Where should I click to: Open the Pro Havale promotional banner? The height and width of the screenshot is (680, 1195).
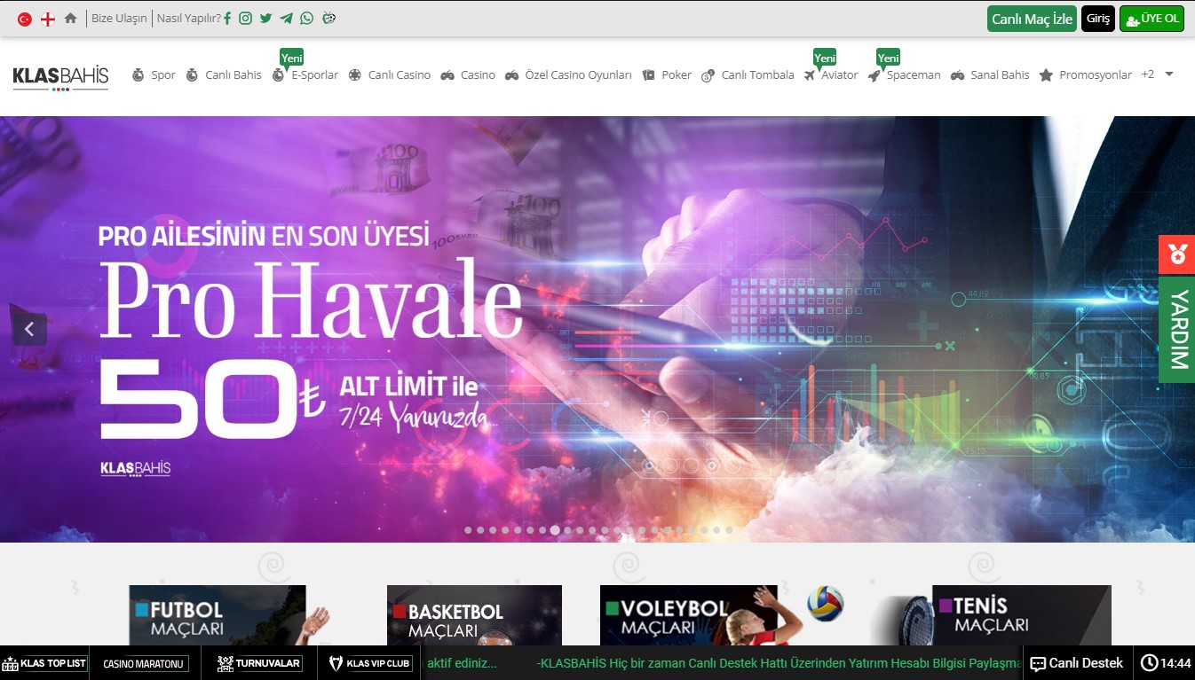[597, 329]
